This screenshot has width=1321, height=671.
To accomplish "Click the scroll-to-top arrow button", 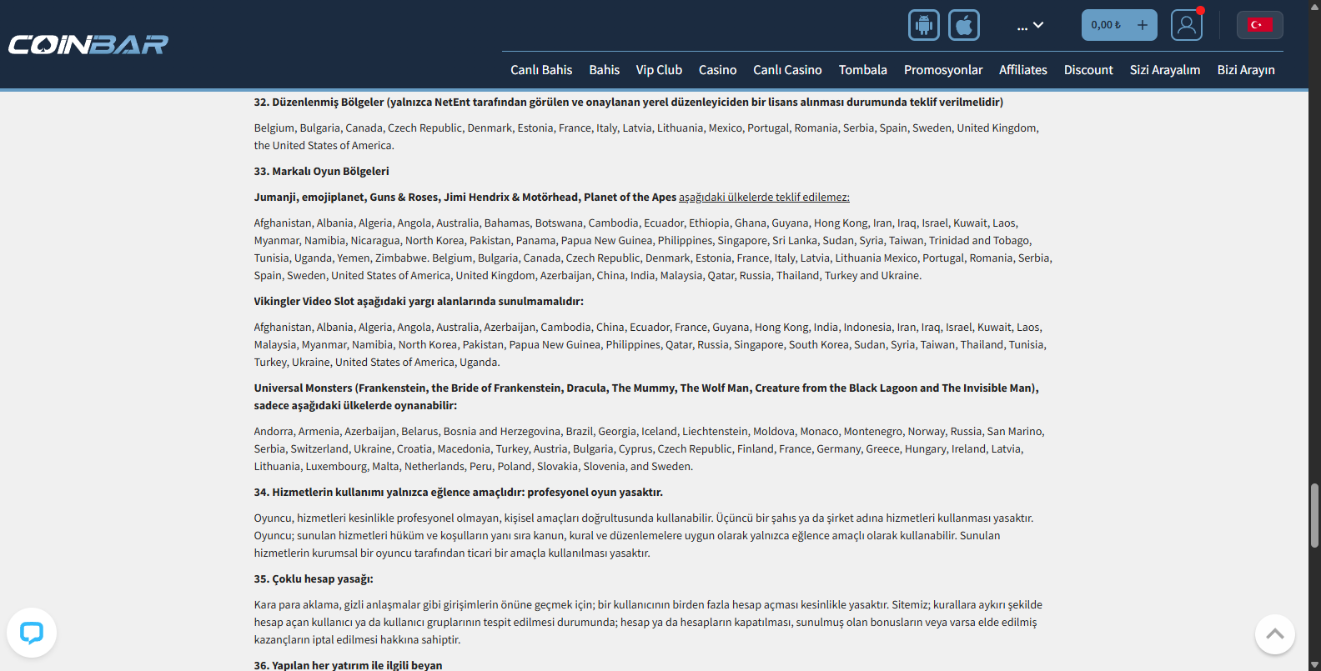I will (x=1274, y=634).
